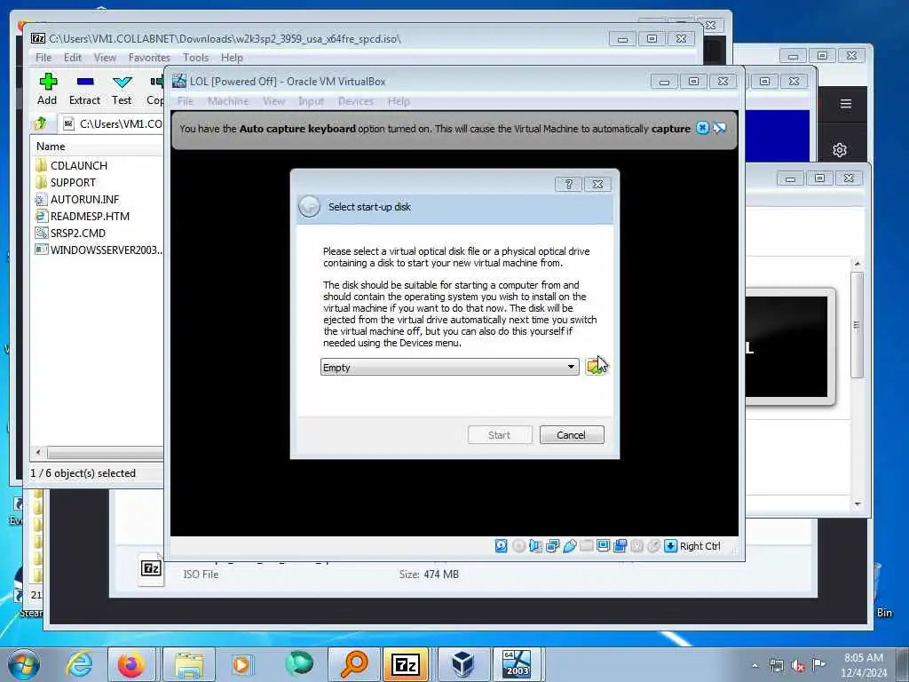
Task: Open Windows Media Player from the taskbar
Action: 241,664
